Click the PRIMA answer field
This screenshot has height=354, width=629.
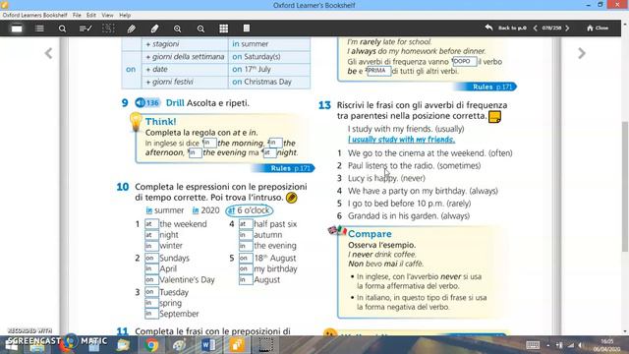click(379, 71)
